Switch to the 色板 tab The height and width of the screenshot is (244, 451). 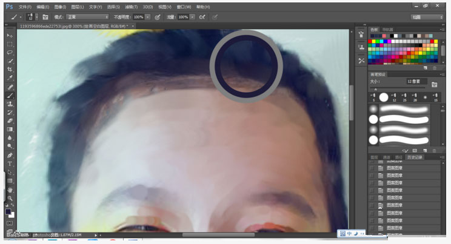(x=374, y=30)
